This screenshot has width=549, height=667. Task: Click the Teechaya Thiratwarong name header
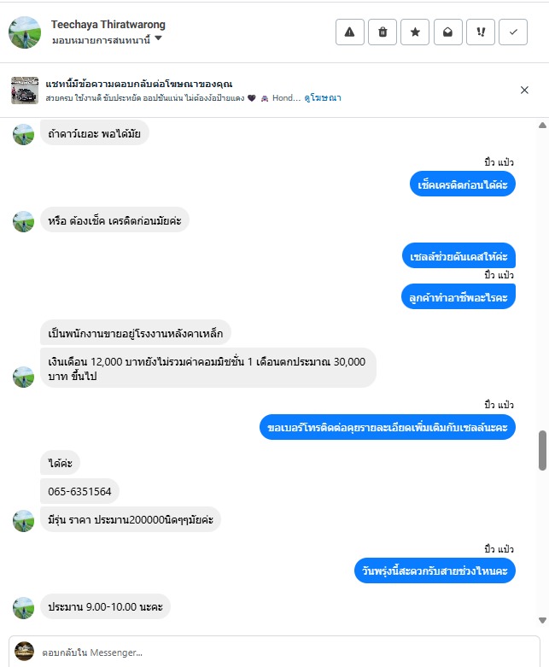click(108, 25)
